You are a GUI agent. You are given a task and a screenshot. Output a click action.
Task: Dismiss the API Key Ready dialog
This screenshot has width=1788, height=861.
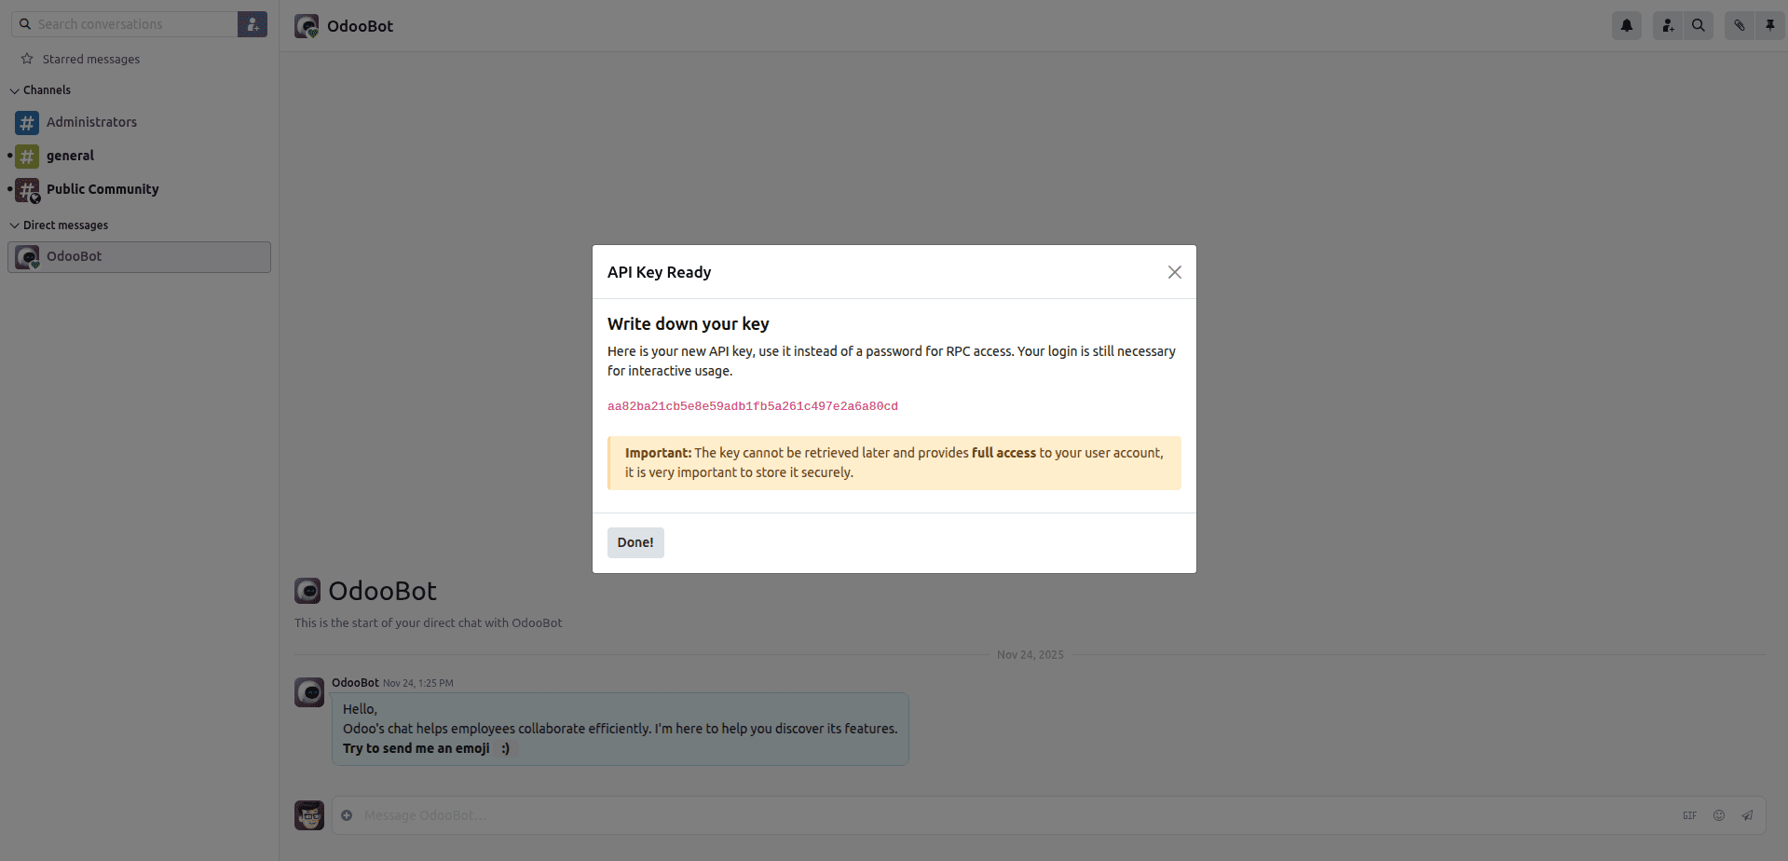coord(1174,271)
